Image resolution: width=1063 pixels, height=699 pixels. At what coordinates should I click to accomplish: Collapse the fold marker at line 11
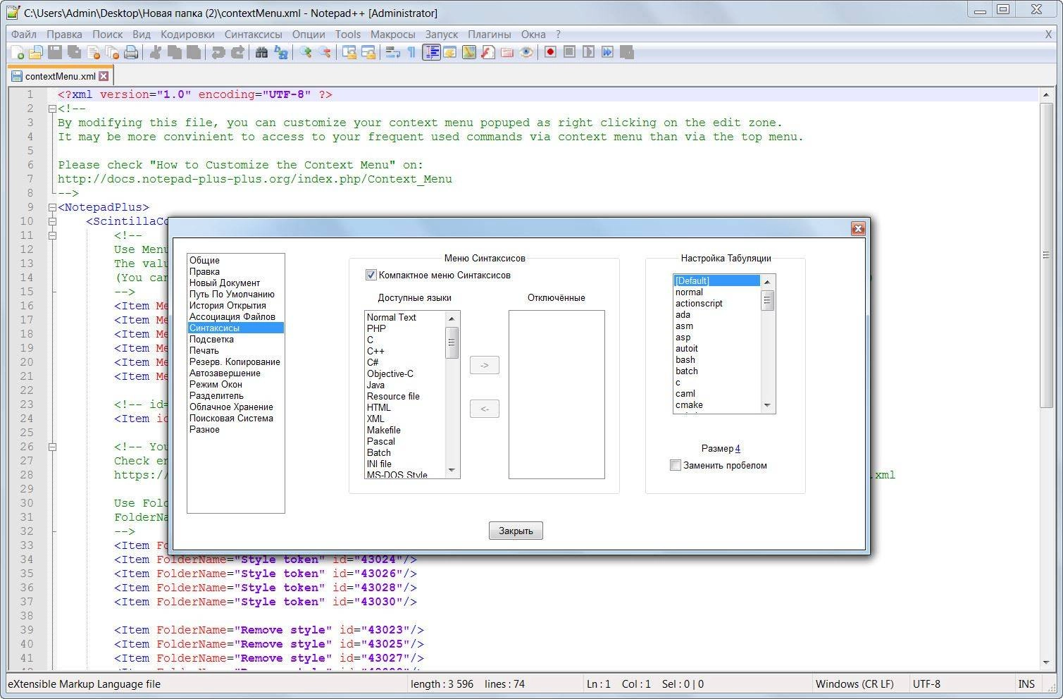[x=52, y=235]
